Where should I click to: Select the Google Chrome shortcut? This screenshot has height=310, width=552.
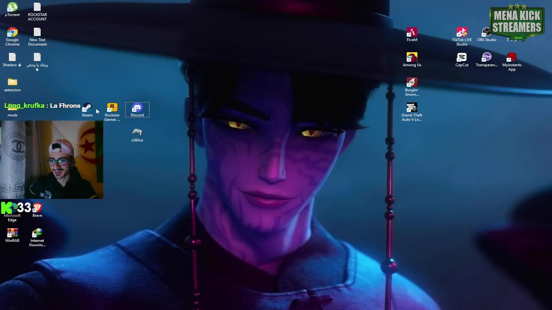[x=12, y=37]
